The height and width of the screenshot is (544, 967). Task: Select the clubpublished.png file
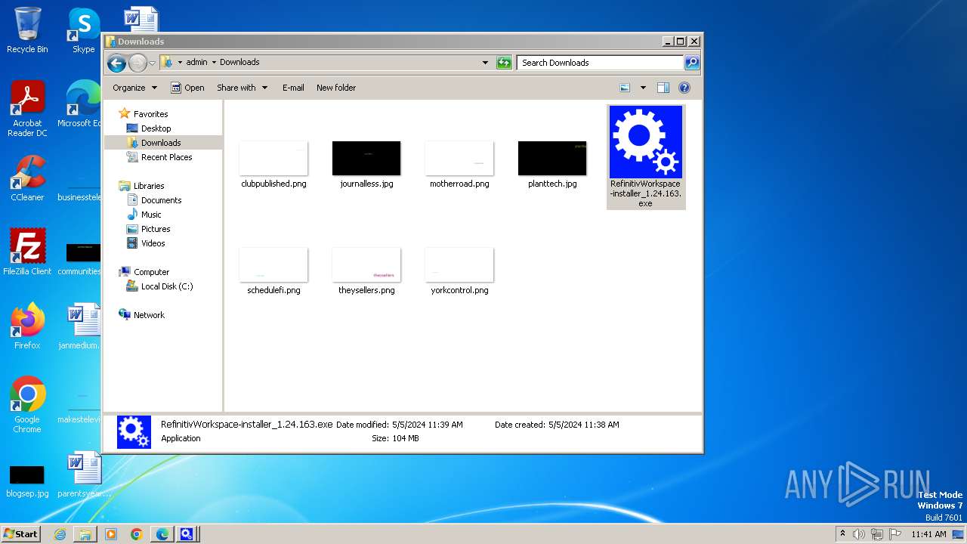click(x=273, y=164)
